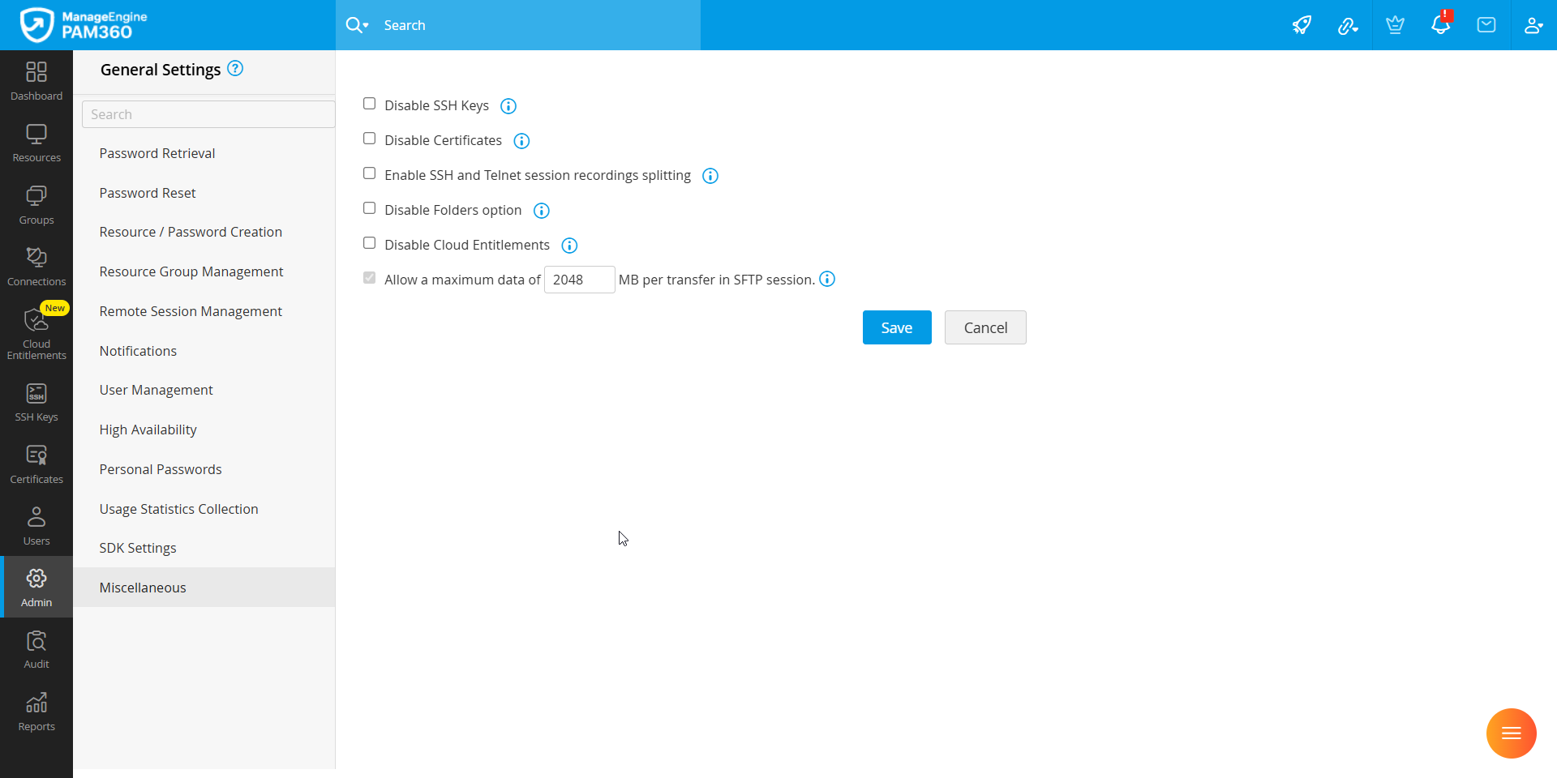Show info for Disable Folders option
Screen dimensions: 1557x778
pyautogui.click(x=542, y=211)
